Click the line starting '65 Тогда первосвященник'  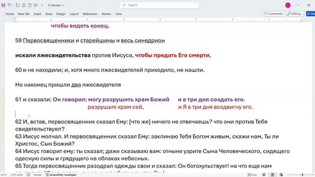click(x=143, y=166)
